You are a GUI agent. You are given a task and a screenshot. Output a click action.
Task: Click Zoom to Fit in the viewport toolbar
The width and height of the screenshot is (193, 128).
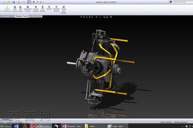click(81, 17)
